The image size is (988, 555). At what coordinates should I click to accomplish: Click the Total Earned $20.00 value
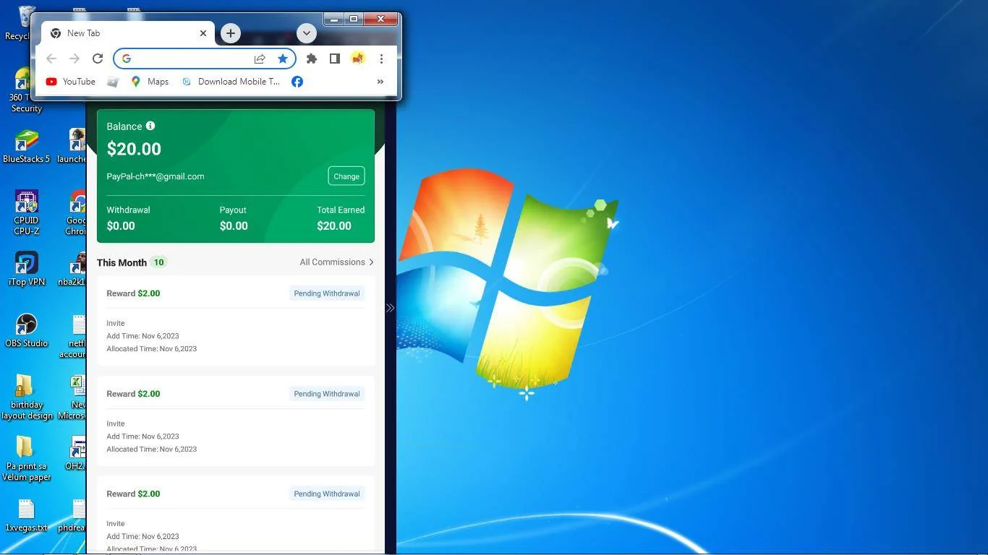tap(334, 226)
